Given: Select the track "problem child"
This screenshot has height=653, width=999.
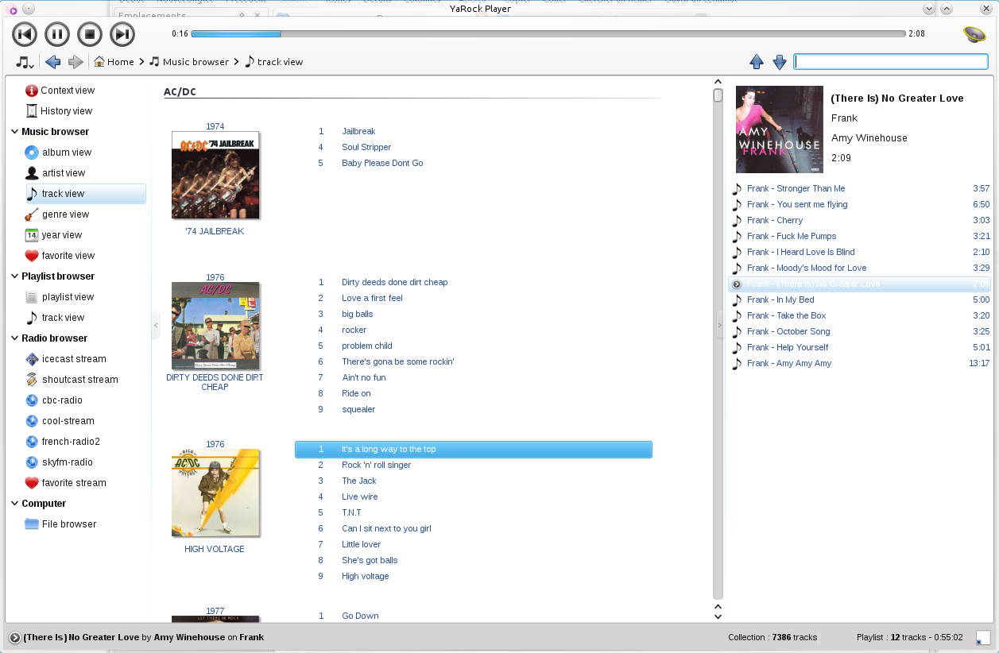Looking at the screenshot, I should point(367,346).
